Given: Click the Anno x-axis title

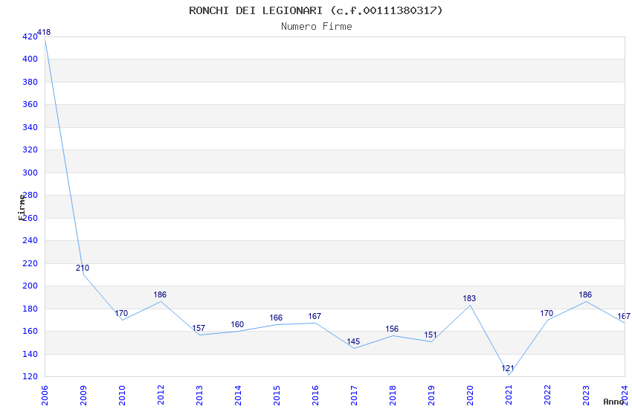Looking at the screenshot, I should coord(613,402).
